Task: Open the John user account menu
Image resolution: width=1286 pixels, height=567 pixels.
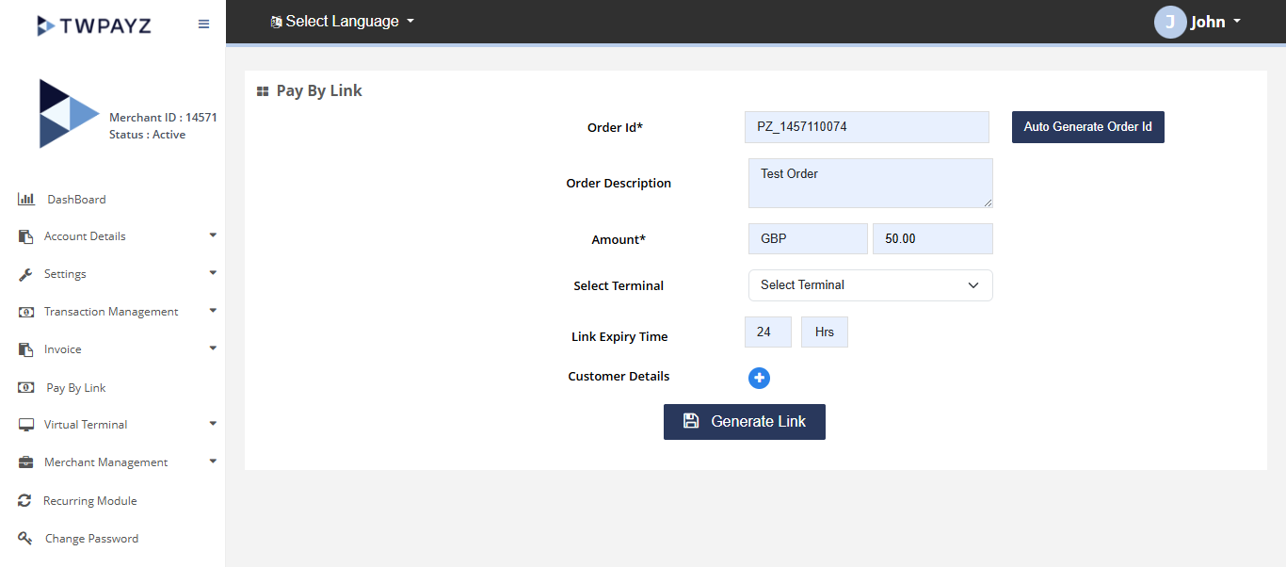Action: pyautogui.click(x=1198, y=22)
